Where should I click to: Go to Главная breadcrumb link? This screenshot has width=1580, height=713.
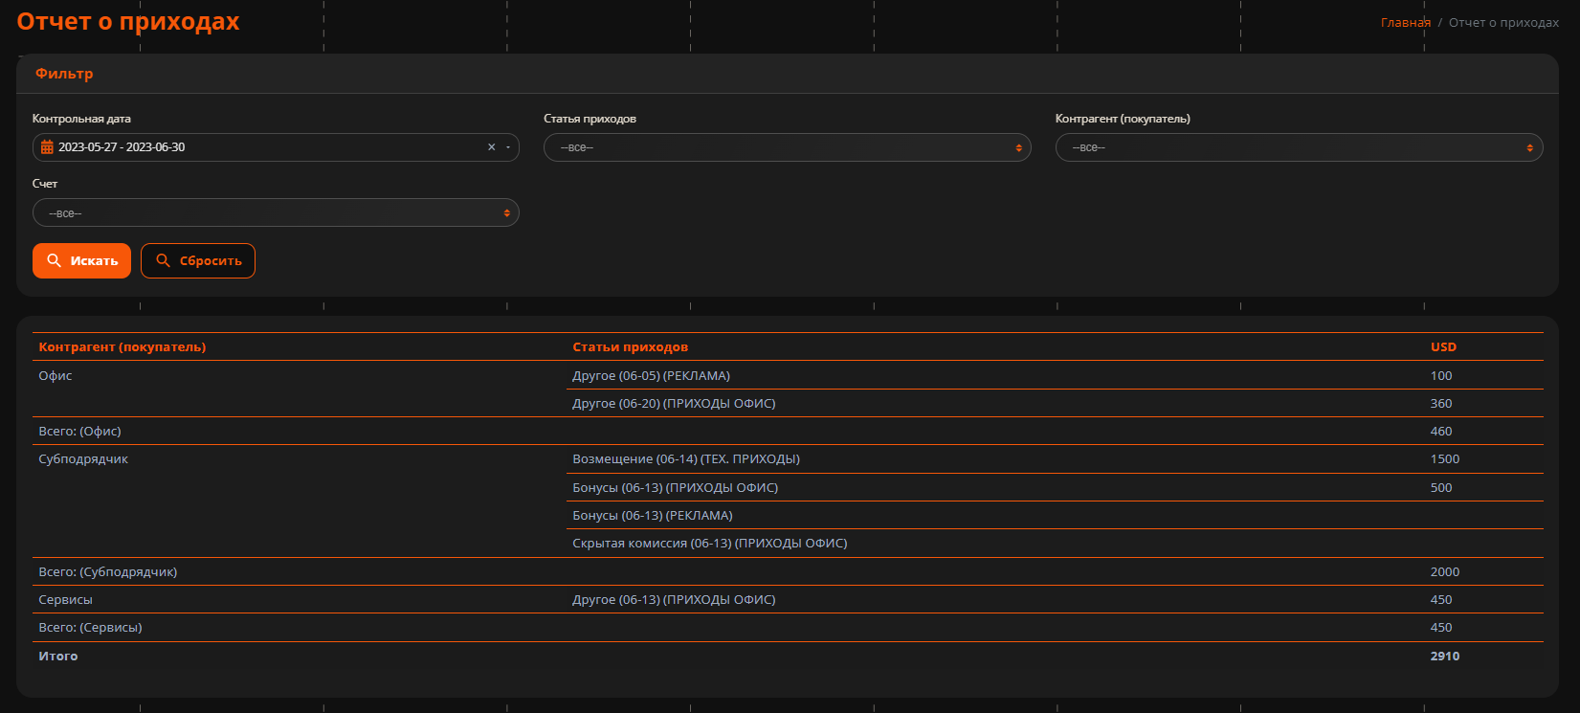[1405, 22]
